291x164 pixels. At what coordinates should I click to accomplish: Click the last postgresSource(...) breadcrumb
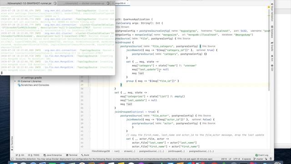201,151
